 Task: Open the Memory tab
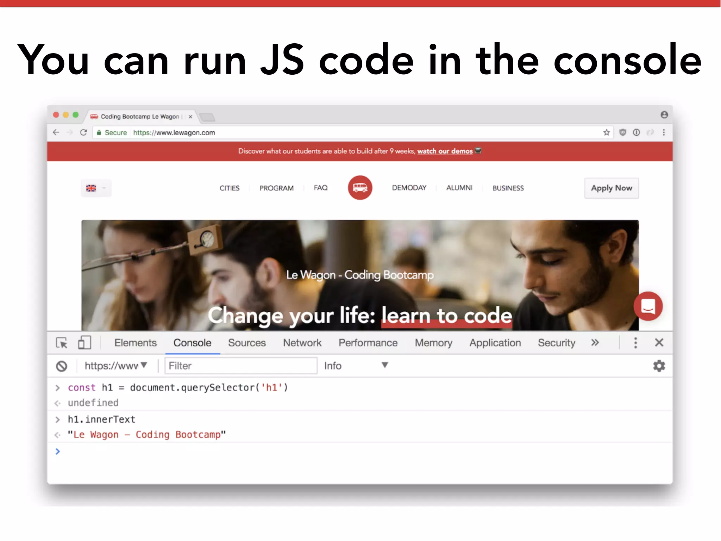(433, 343)
